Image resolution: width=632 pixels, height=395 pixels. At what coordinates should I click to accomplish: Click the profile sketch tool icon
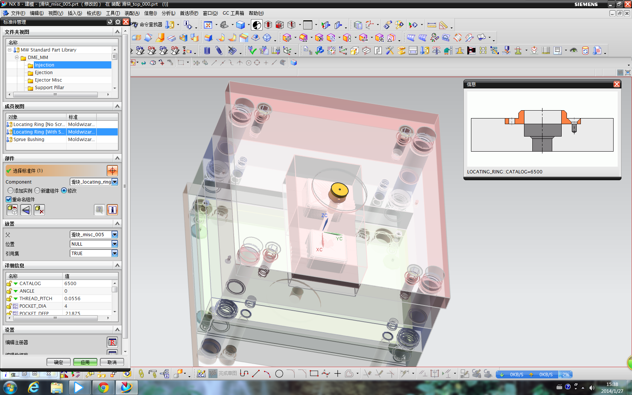[x=244, y=374]
